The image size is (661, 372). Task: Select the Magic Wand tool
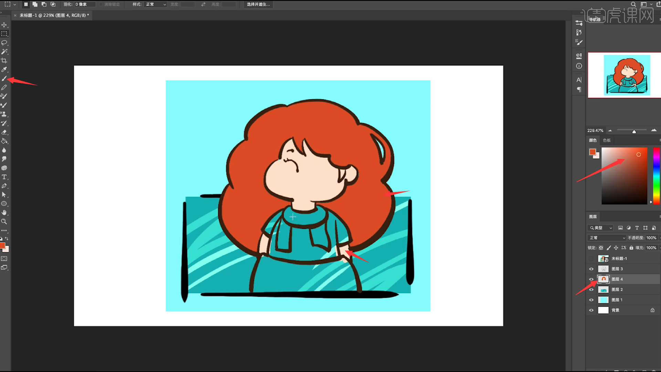(x=4, y=52)
